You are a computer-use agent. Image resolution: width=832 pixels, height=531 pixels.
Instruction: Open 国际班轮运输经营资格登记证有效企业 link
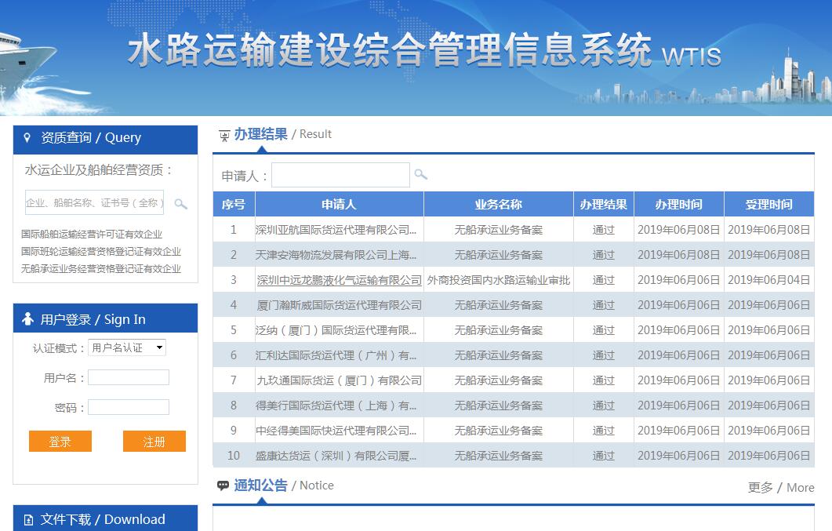(100, 251)
